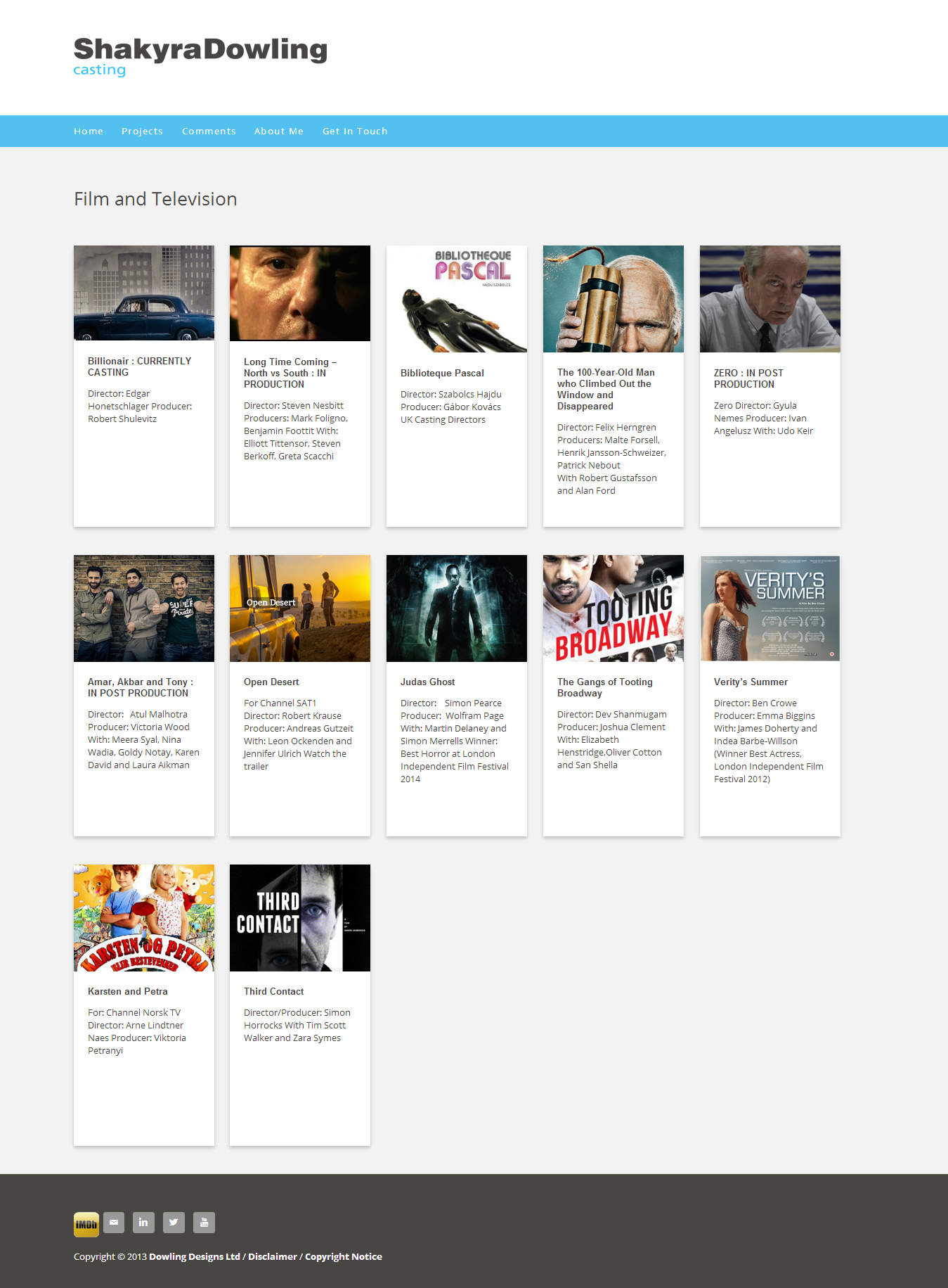
Task: Click the 'Third Contact' card title
Action: (274, 991)
